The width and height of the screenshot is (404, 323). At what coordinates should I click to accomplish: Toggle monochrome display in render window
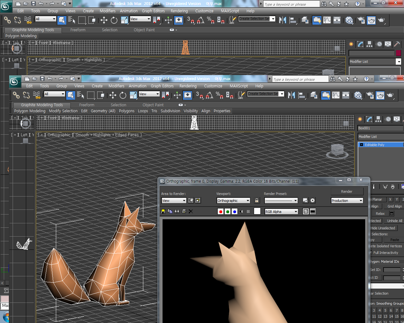click(x=248, y=211)
